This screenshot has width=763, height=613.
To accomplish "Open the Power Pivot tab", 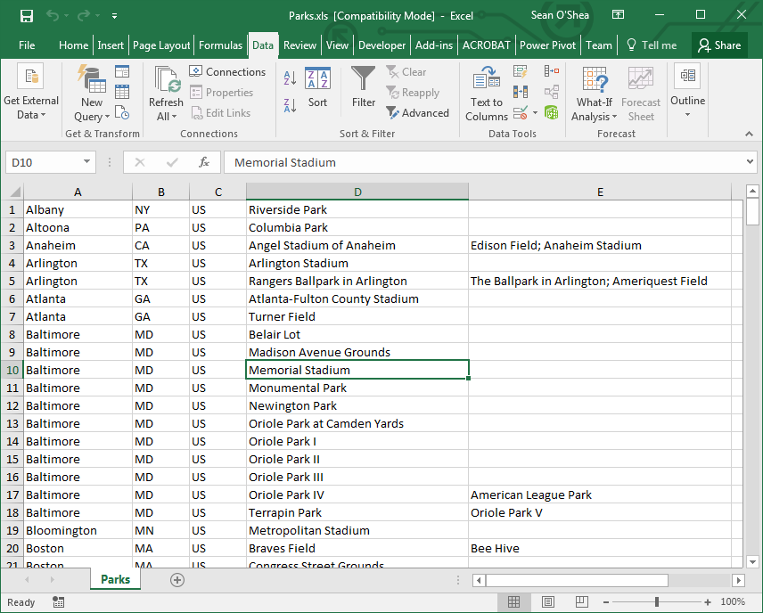I will 547,45.
